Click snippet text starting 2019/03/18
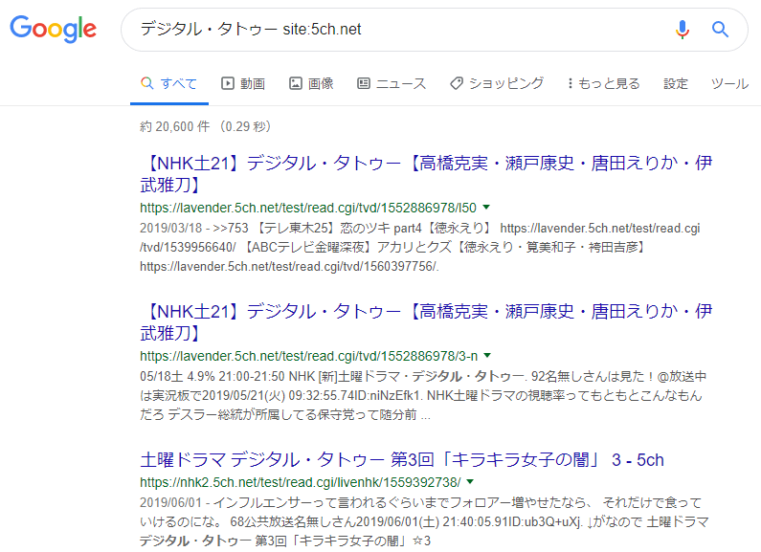Screen dimensions: 761x552 point(420,248)
